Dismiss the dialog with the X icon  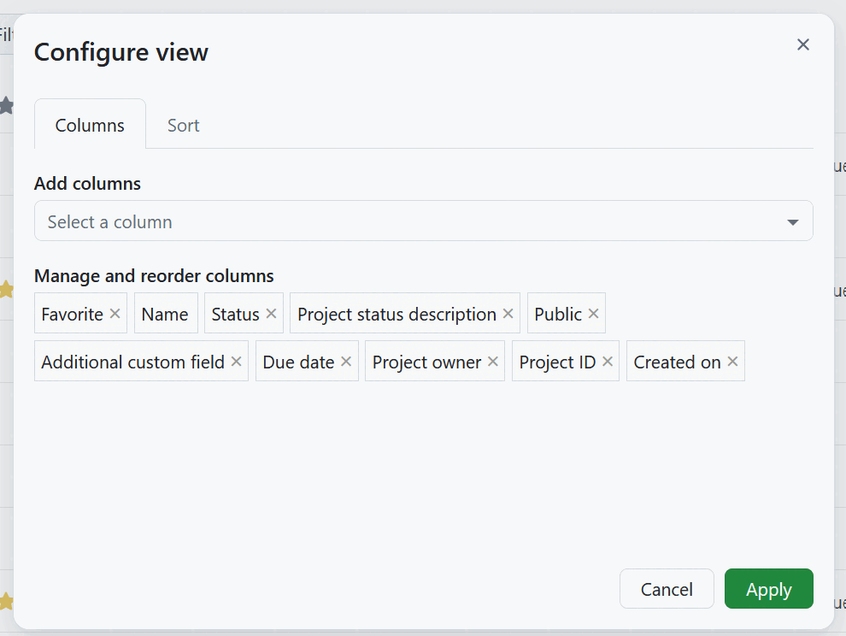click(x=803, y=44)
